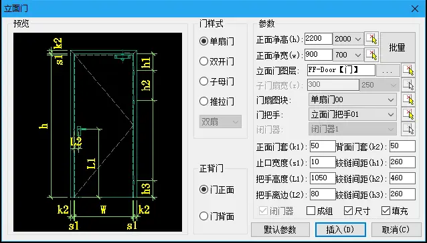This screenshot has width=427, height=243.
Task: Enable the 成组 group checkbox
Action: (x=319, y=211)
